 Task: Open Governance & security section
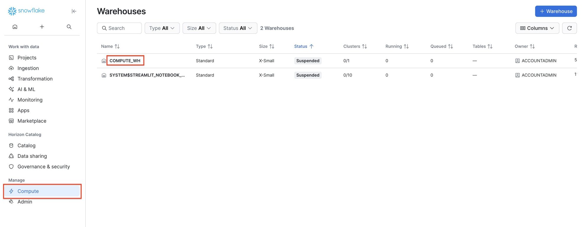pyautogui.click(x=44, y=167)
